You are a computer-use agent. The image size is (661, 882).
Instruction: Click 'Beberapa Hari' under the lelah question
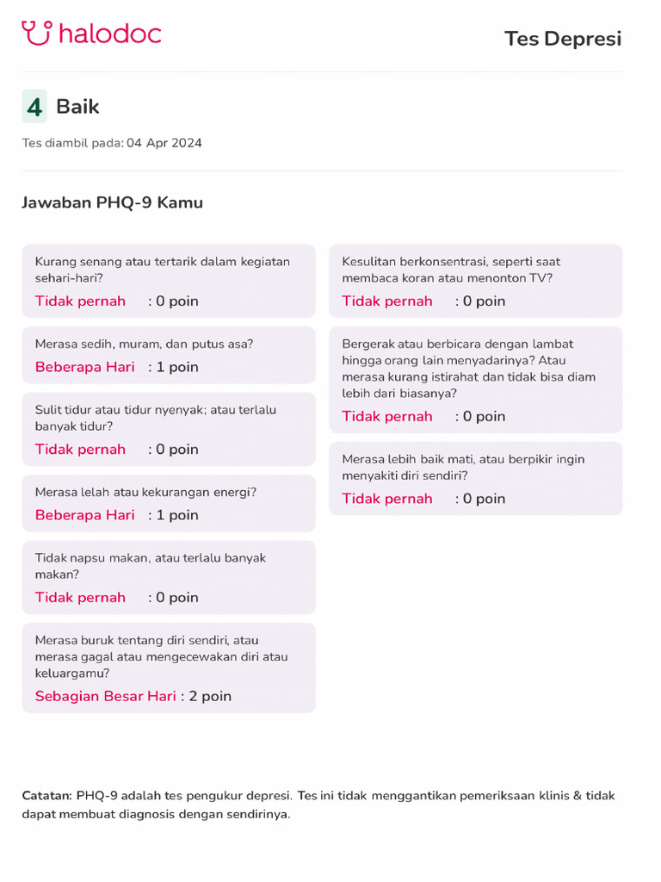tap(85, 515)
